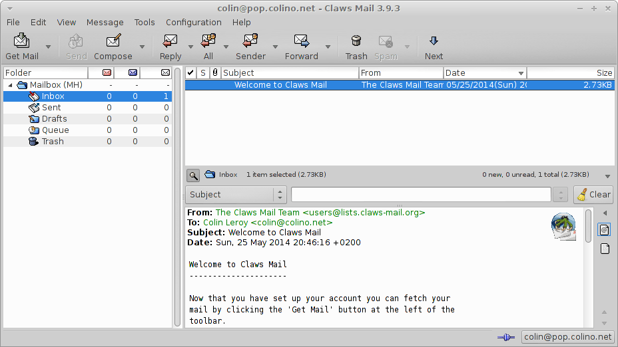
Task: Collapse the side panel triangle arrow
Action: click(x=605, y=213)
